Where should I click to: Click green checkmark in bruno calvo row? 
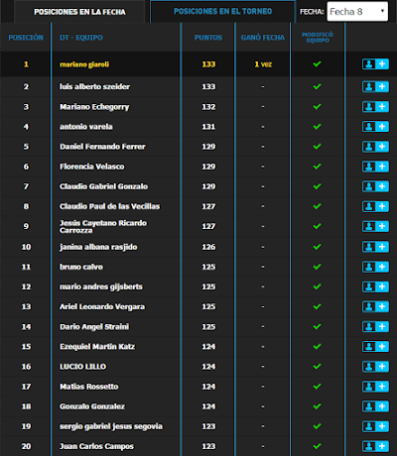pyautogui.click(x=317, y=267)
